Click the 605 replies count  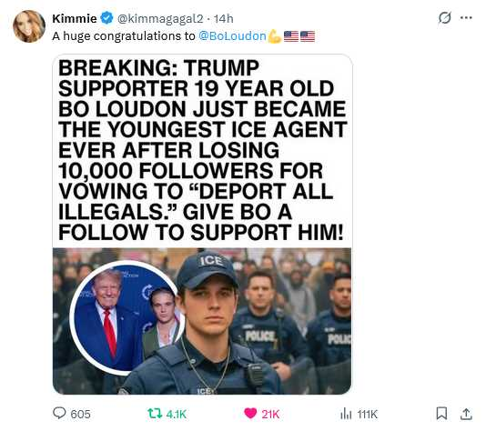(x=81, y=415)
